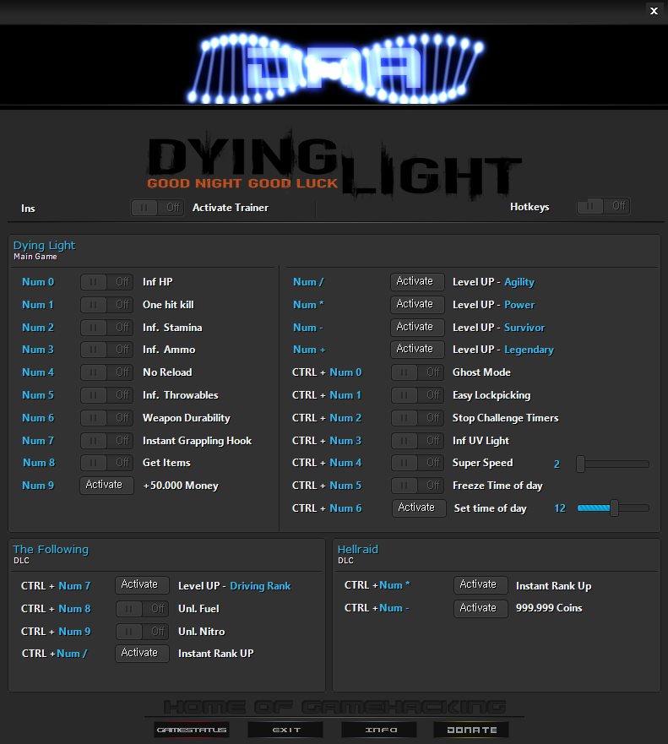The width and height of the screenshot is (668, 744).
Task: Activate Level UP - Agility
Action: click(417, 282)
